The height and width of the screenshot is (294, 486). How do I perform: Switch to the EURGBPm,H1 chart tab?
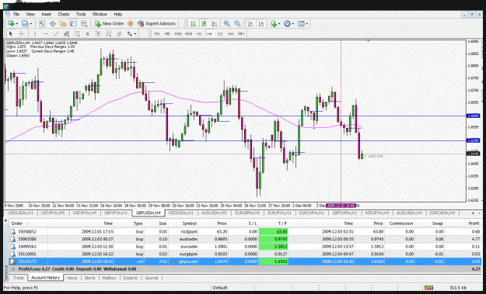[247, 213]
